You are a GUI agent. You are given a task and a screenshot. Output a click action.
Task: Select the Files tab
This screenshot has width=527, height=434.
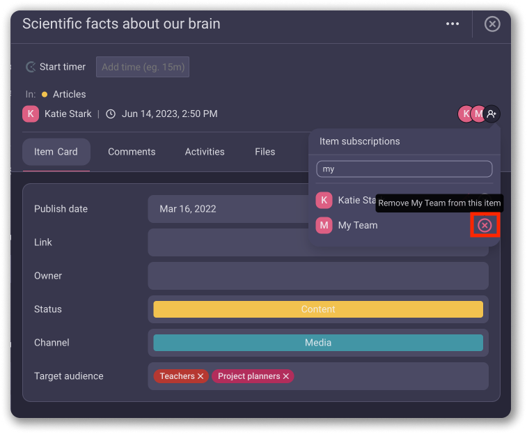tap(265, 152)
